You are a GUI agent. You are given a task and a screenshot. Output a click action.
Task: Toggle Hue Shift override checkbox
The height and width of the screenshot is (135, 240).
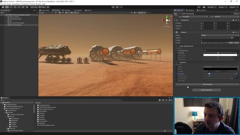point(177,57)
